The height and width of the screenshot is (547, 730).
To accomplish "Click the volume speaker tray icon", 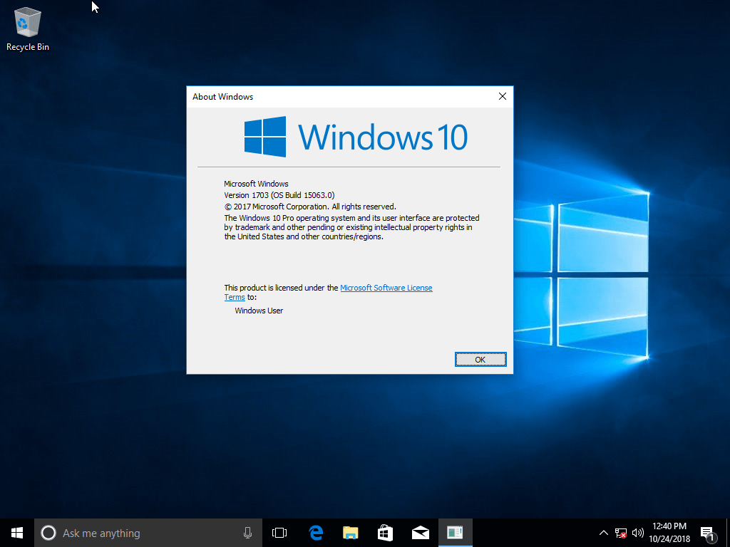I will (638, 533).
